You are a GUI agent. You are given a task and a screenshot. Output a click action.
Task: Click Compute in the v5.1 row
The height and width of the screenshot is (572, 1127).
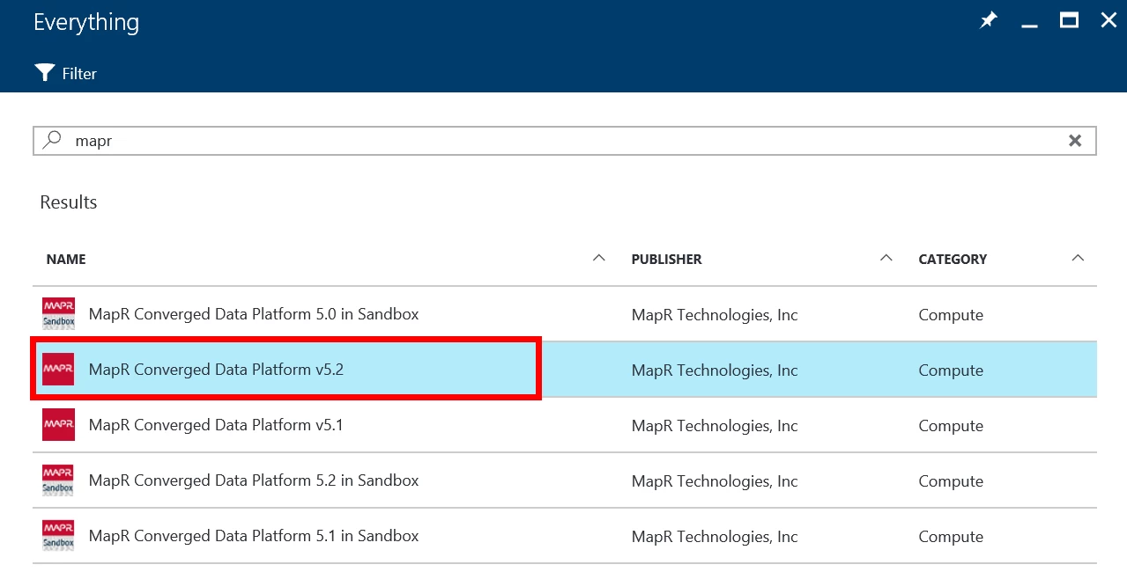coord(951,426)
